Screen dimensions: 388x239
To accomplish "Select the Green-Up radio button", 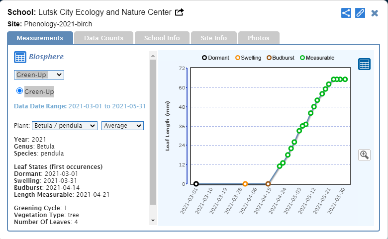I will 20,91.
